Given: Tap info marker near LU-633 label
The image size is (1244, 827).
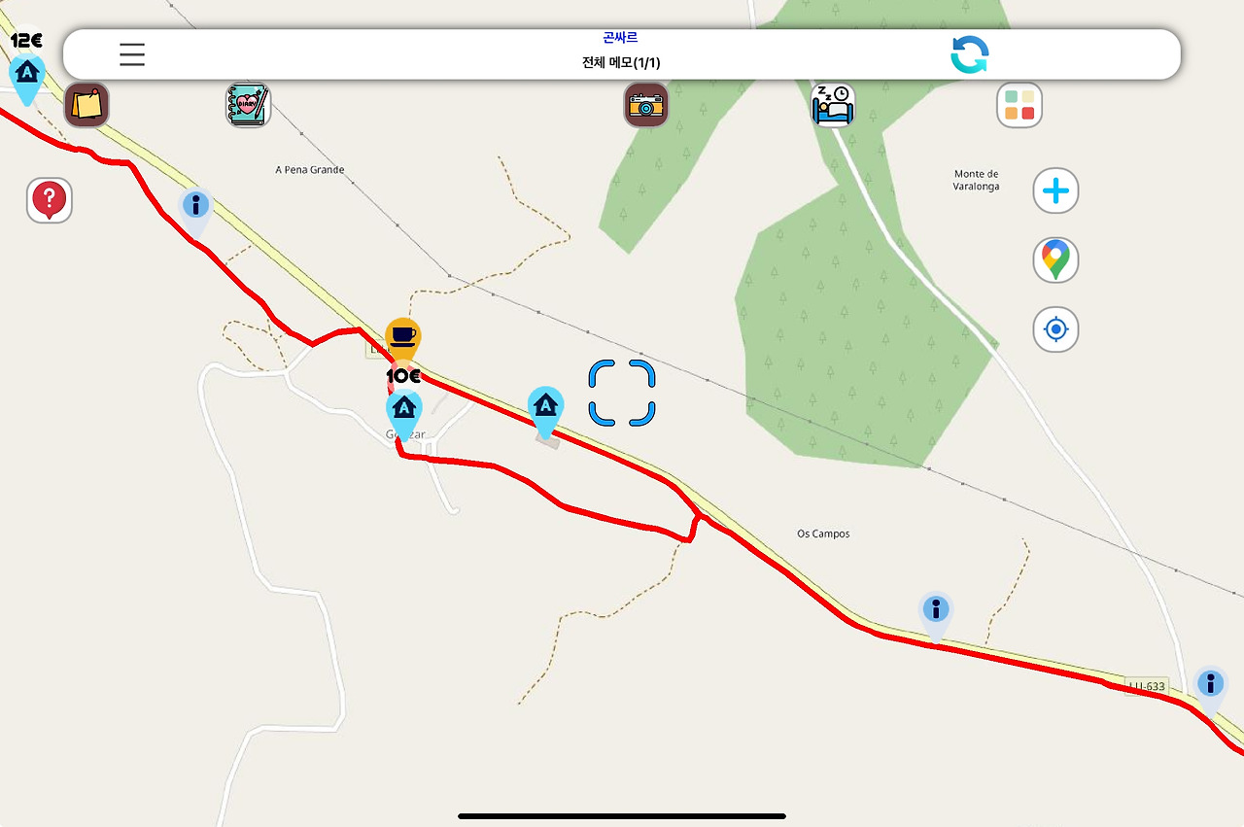Looking at the screenshot, I should tap(1210, 687).
